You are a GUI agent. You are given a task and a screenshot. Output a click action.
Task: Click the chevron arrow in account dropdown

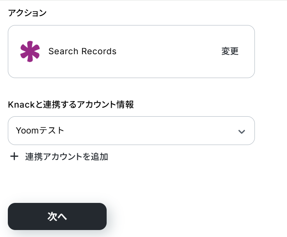point(242,131)
